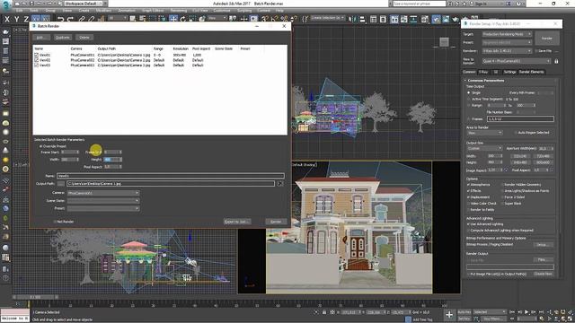Image resolution: width=575 pixels, height=323 pixels.
Task: Toggle the View01 checkbox in batch list
Action: pos(36,55)
